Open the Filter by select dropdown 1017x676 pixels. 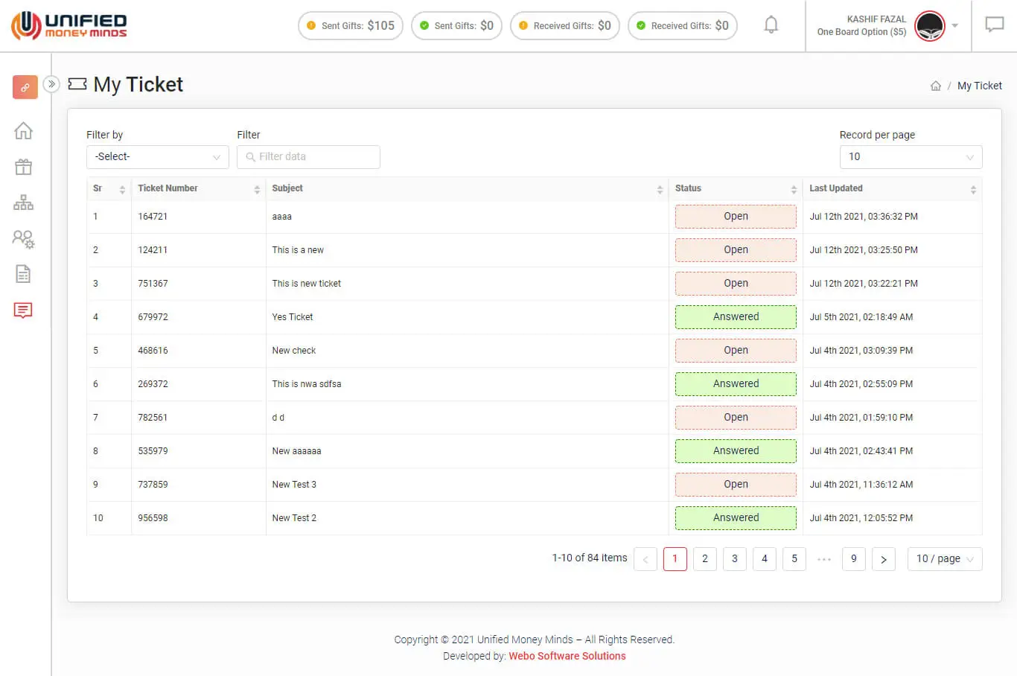pos(157,157)
